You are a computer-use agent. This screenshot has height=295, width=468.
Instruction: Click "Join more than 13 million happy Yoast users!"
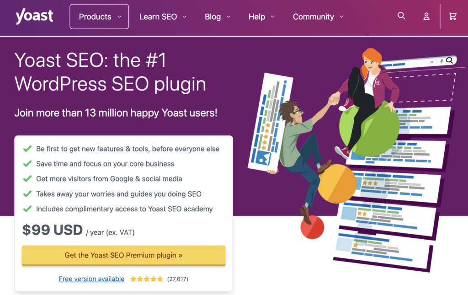[x=116, y=113]
